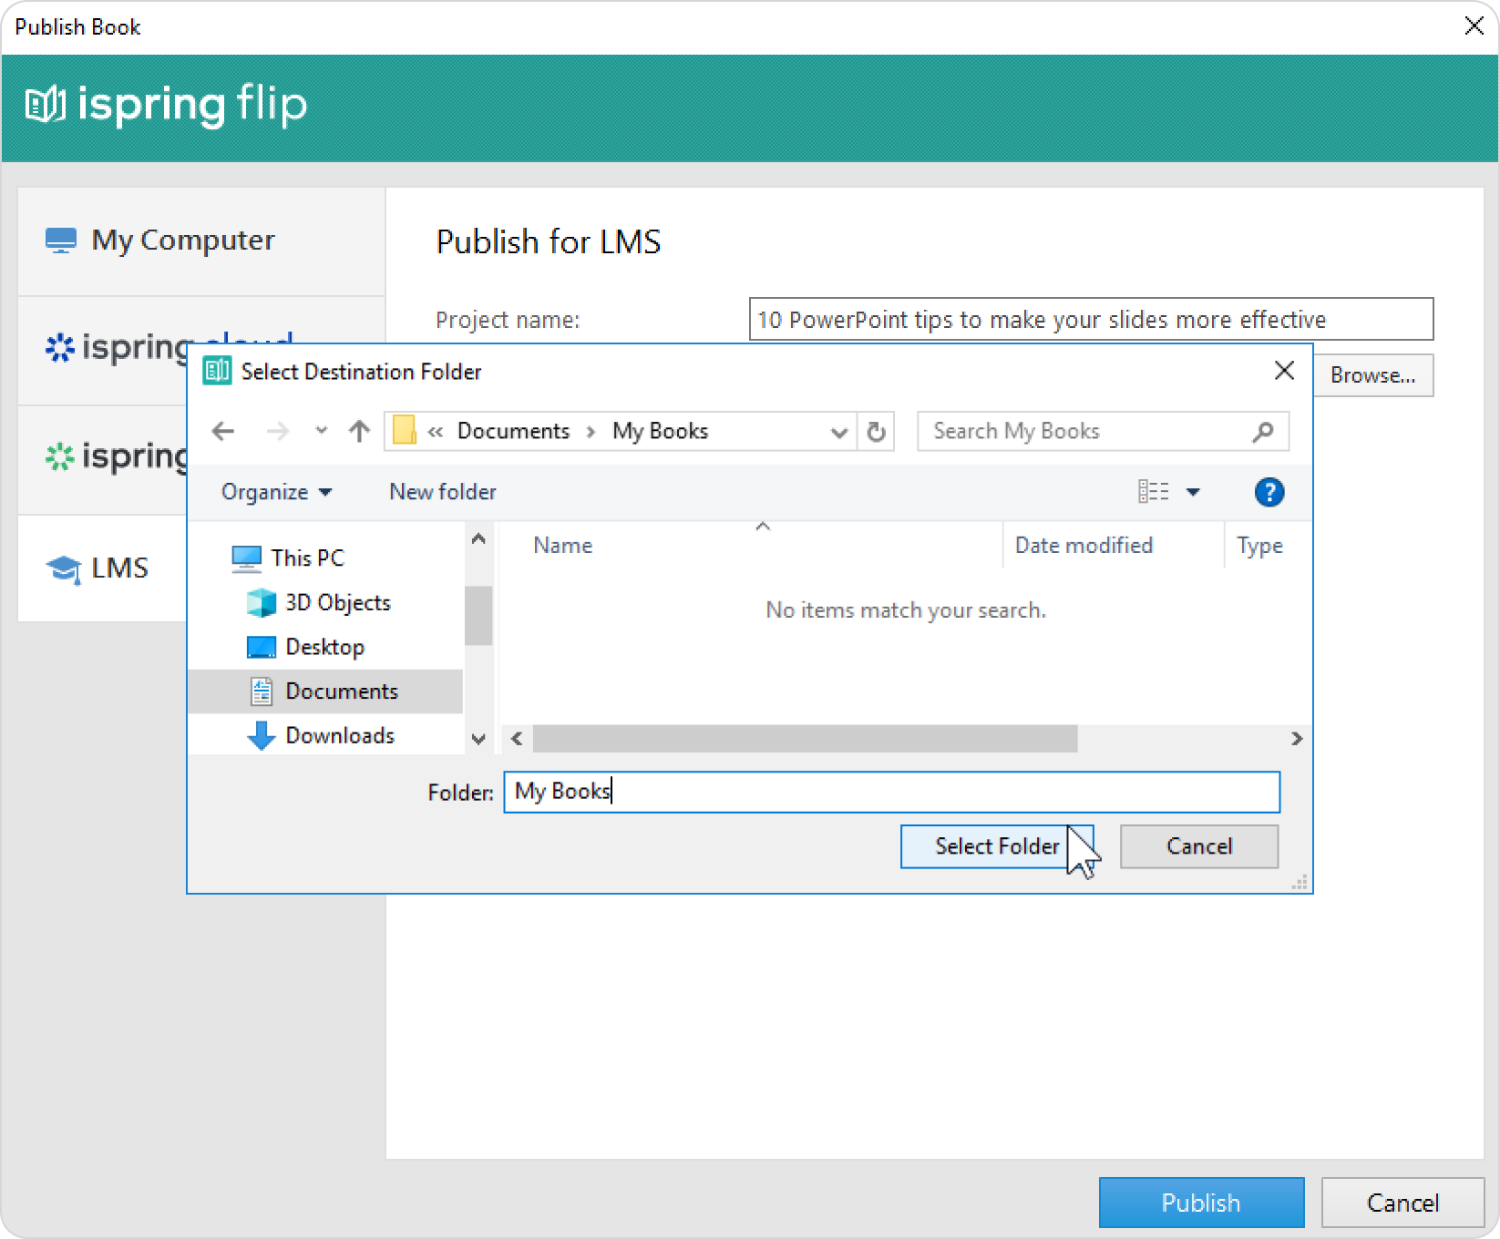Switch to the My Computer tab
Image resolution: width=1500 pixels, height=1239 pixels.
[x=182, y=241]
